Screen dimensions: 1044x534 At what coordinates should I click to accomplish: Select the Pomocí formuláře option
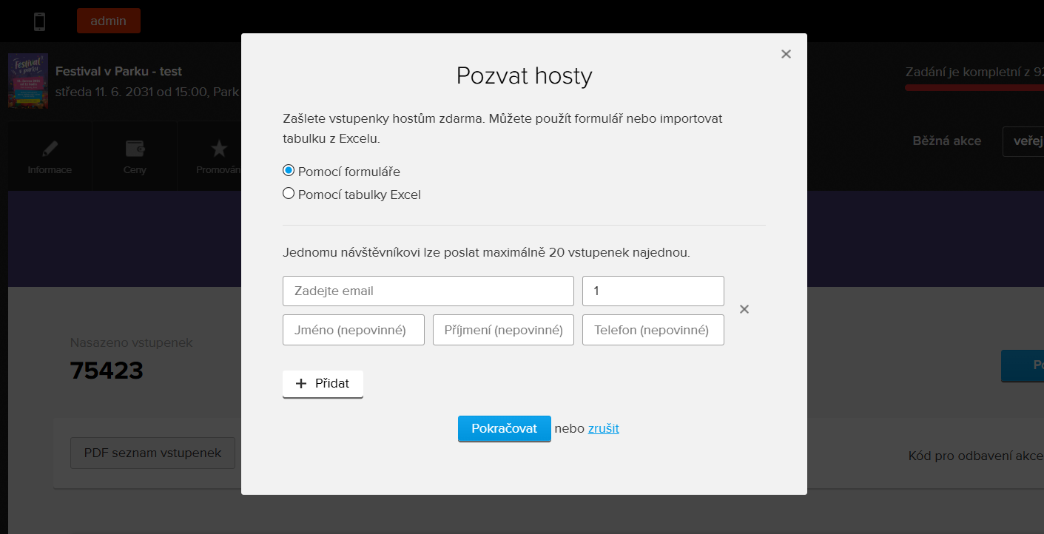(288, 170)
